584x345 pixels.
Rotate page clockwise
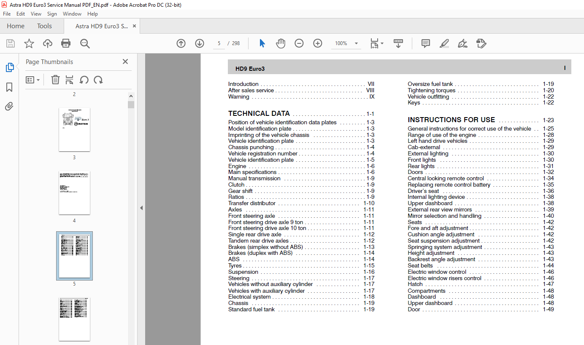[x=98, y=80]
